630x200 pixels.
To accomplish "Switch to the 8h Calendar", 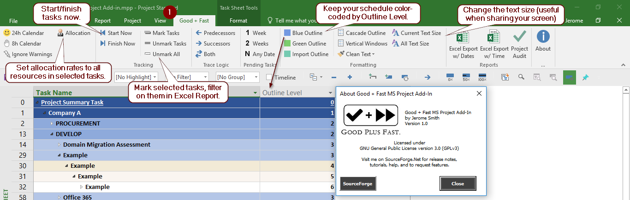I will click(x=22, y=44).
